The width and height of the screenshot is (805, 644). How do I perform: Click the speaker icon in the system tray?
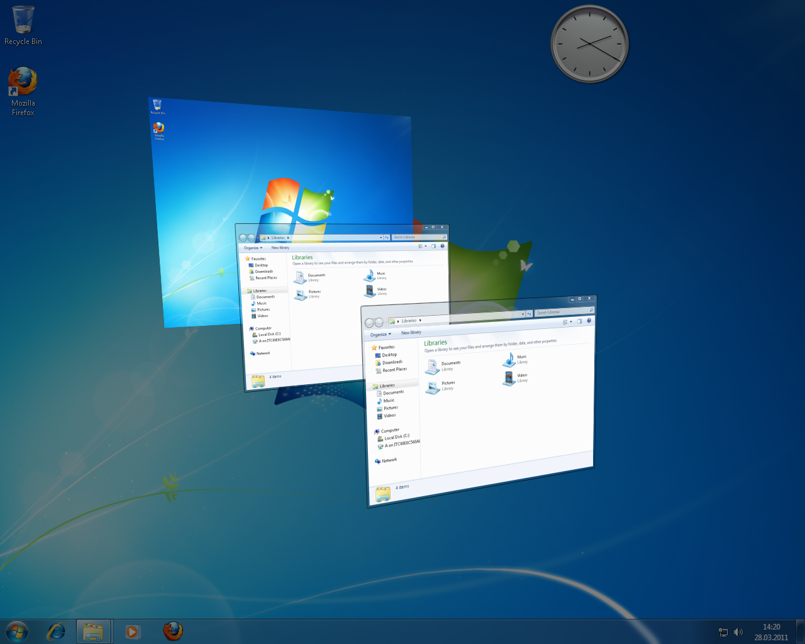click(x=739, y=633)
